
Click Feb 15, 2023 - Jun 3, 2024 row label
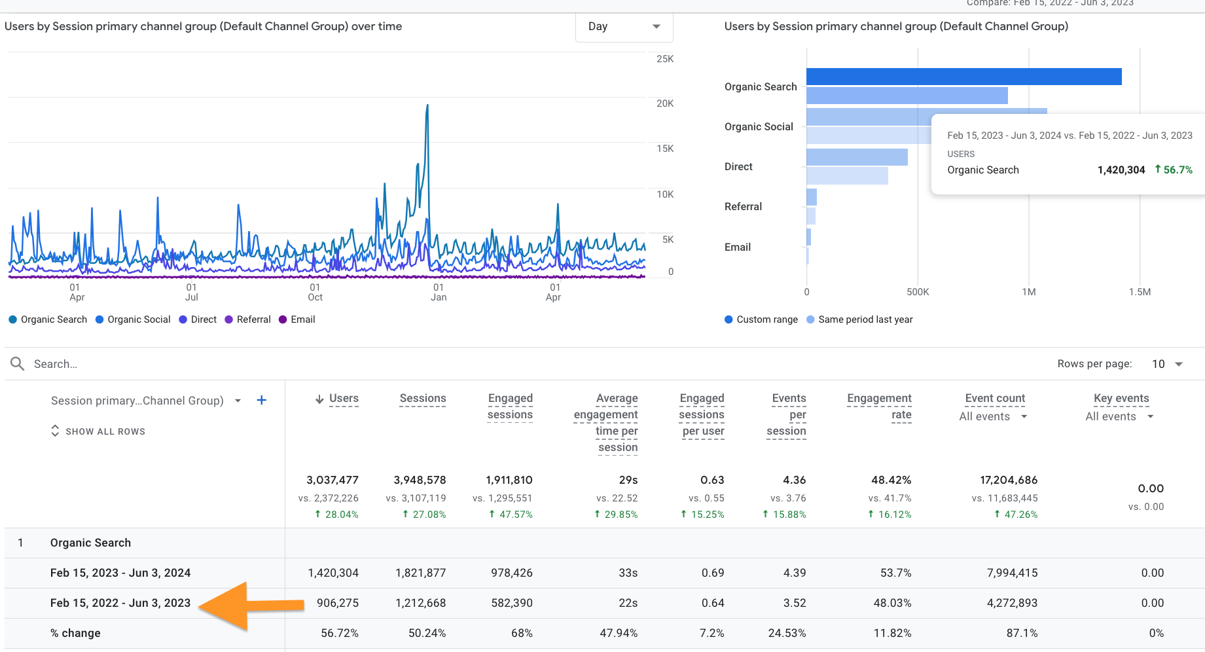pyautogui.click(x=120, y=573)
